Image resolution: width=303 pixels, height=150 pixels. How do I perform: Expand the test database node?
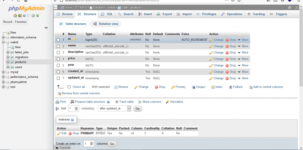3,87
